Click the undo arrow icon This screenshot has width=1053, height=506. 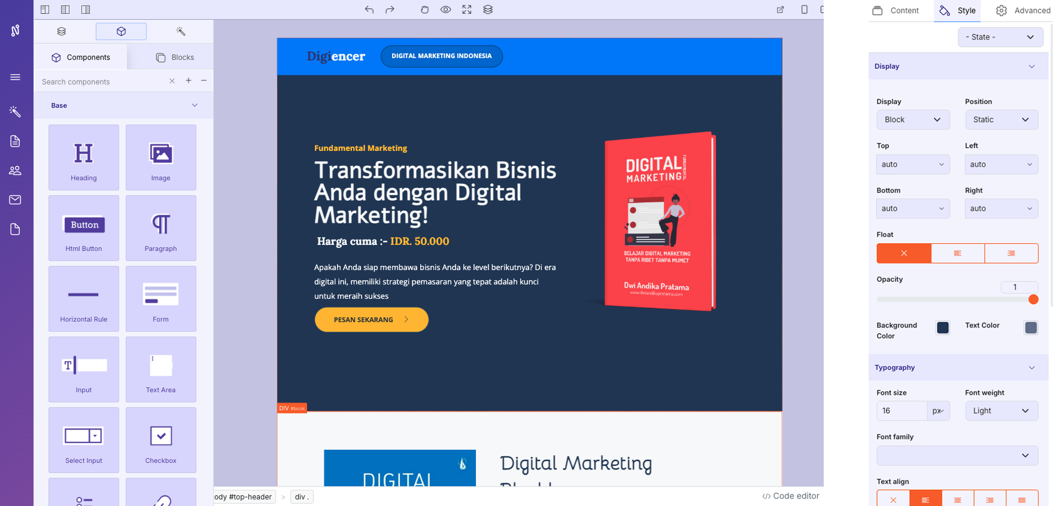pyautogui.click(x=369, y=10)
